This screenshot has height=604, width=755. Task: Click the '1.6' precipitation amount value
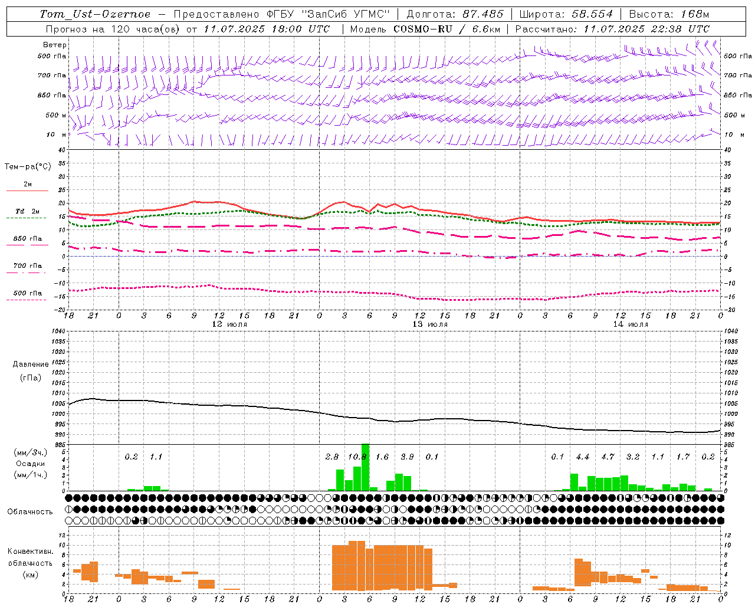point(382,457)
